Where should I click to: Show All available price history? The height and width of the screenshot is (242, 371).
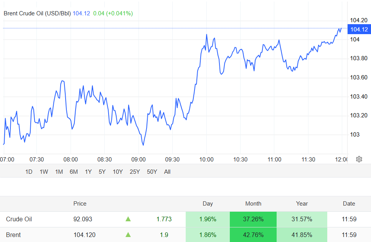(167, 172)
